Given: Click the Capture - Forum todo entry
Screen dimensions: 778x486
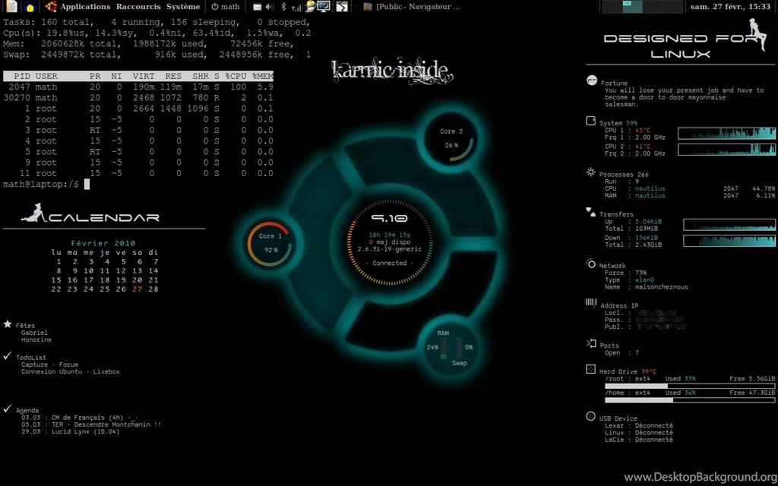Looking at the screenshot, I should click(x=49, y=364).
